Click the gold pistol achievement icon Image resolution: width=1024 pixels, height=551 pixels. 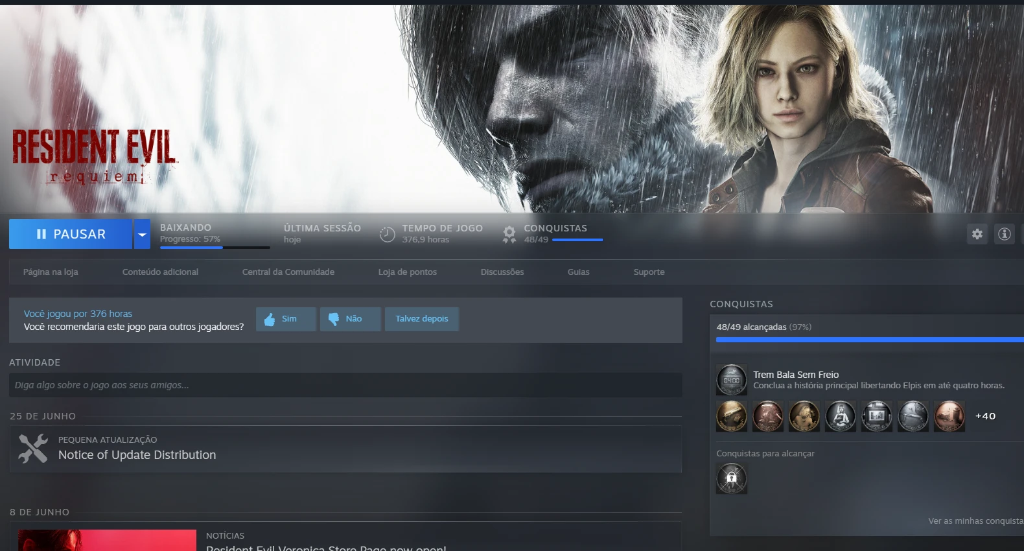coord(732,416)
